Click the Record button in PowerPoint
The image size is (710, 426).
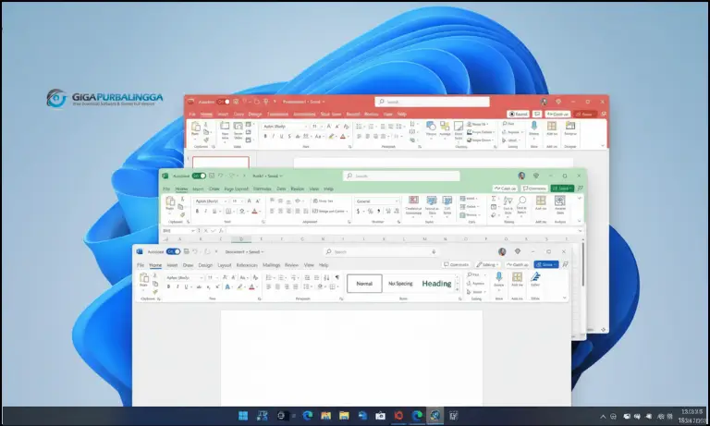(518, 114)
